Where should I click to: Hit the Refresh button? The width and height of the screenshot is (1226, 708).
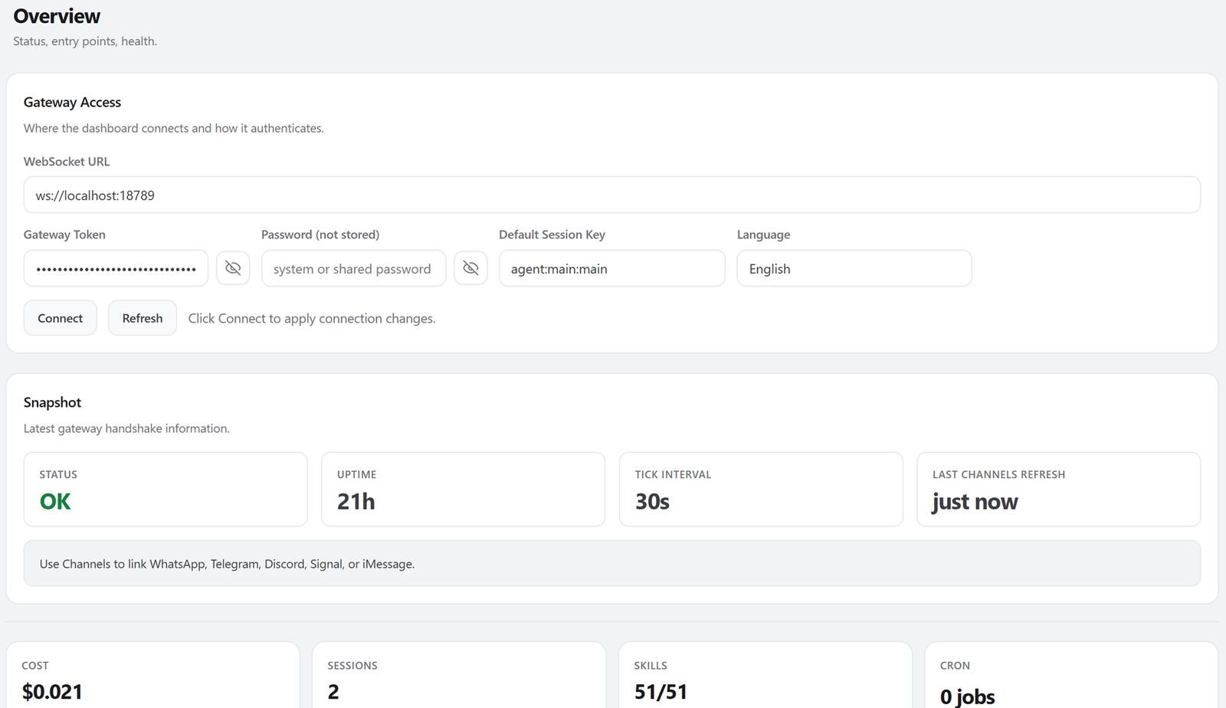[x=143, y=318]
